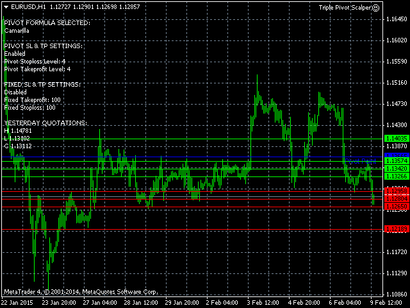410x308 pixels.
Task: Click the 'C 1.13112' quotation line
Action: pos(18,146)
